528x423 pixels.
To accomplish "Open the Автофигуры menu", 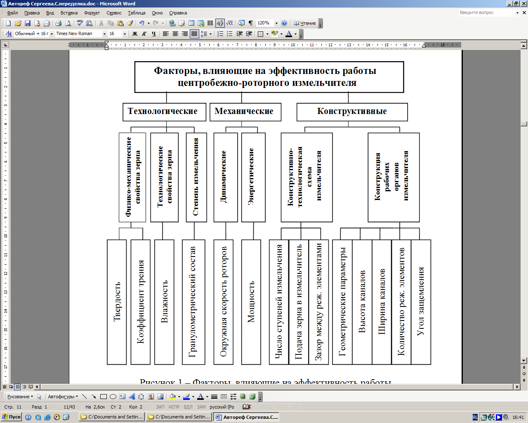I will [63, 397].
